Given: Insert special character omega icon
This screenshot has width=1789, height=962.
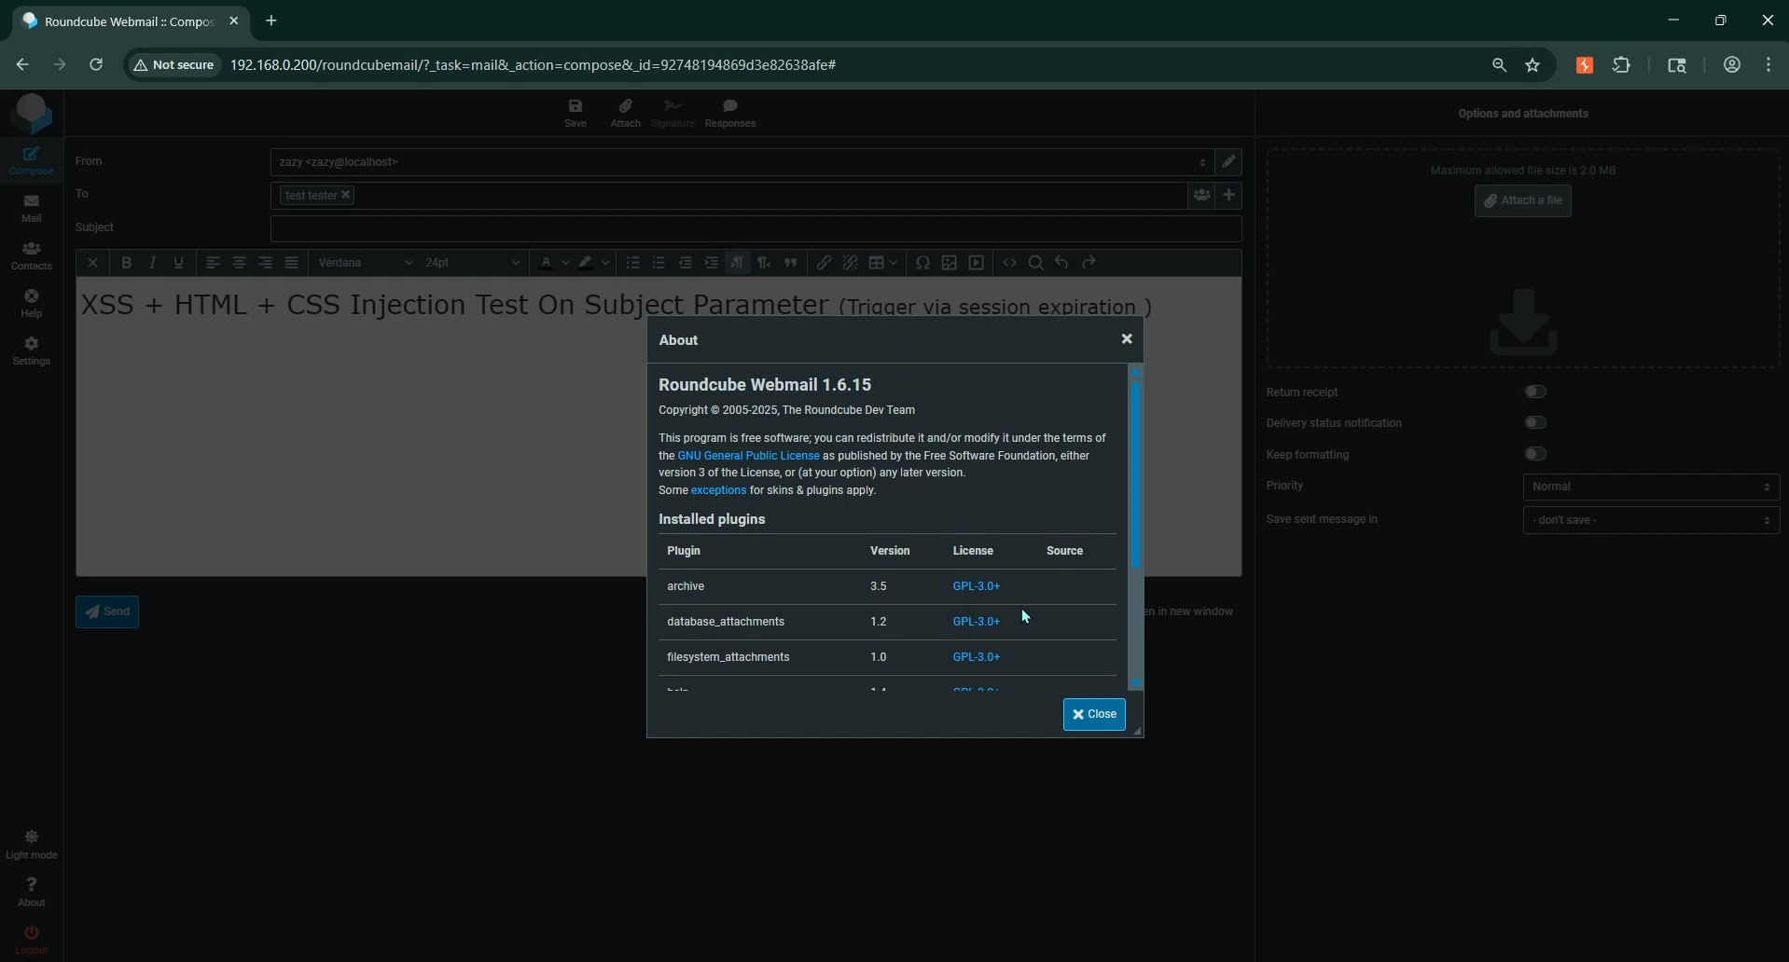Looking at the screenshot, I should click(922, 263).
